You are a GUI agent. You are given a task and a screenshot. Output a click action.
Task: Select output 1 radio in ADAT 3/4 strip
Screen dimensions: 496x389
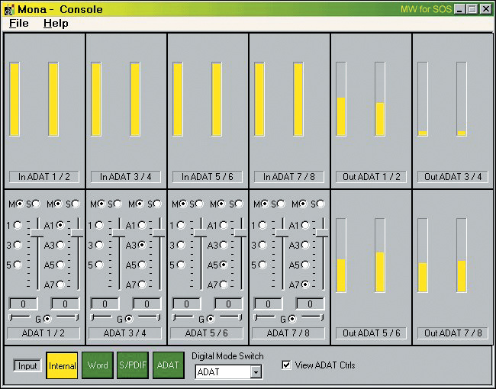pyautogui.click(x=98, y=226)
